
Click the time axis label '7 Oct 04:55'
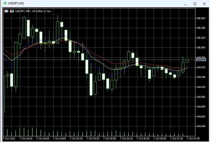point(60,138)
